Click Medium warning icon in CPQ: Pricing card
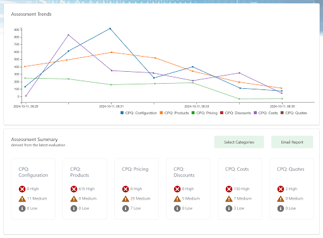323x238 pixels. click(126, 198)
